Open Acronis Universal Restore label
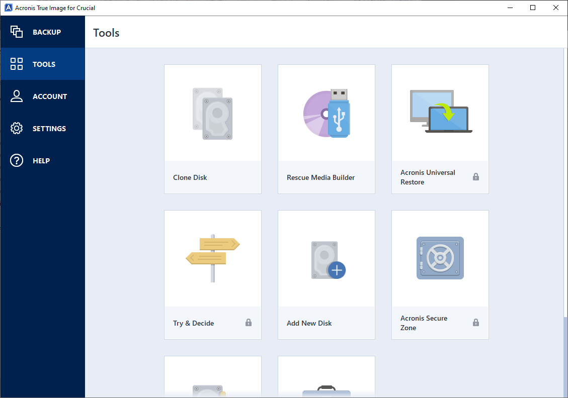568x398 pixels. click(428, 177)
